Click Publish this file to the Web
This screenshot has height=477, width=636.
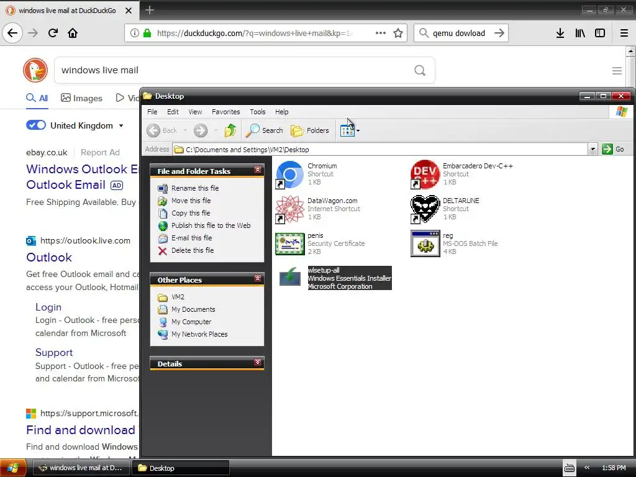click(x=211, y=225)
